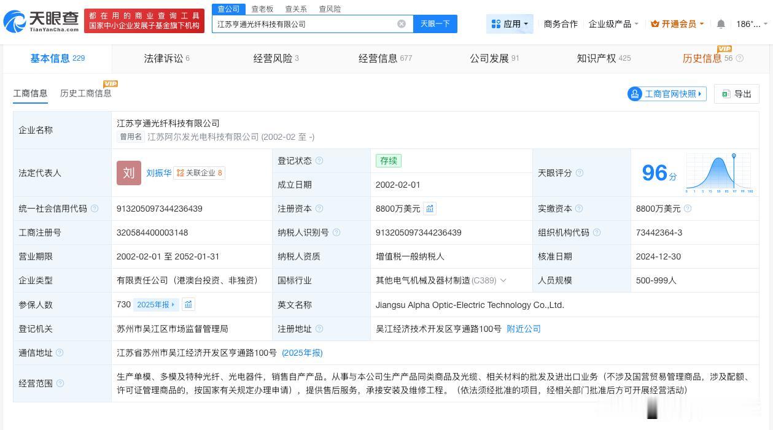The image size is (773, 430).
Task: Open the notification bell icon
Action: click(721, 24)
